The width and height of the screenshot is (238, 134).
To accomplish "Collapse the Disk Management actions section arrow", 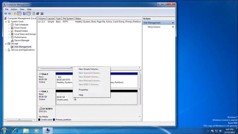I will [173, 23].
